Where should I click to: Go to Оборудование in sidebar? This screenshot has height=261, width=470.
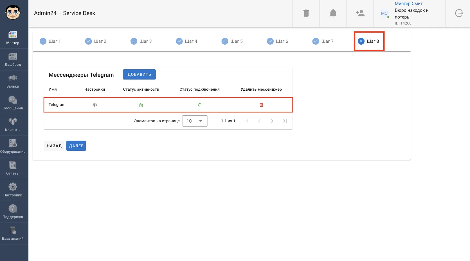(13, 146)
